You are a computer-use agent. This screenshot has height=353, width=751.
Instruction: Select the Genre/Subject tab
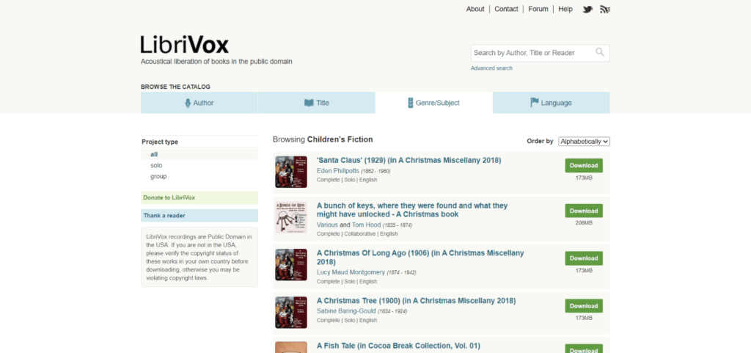434,103
